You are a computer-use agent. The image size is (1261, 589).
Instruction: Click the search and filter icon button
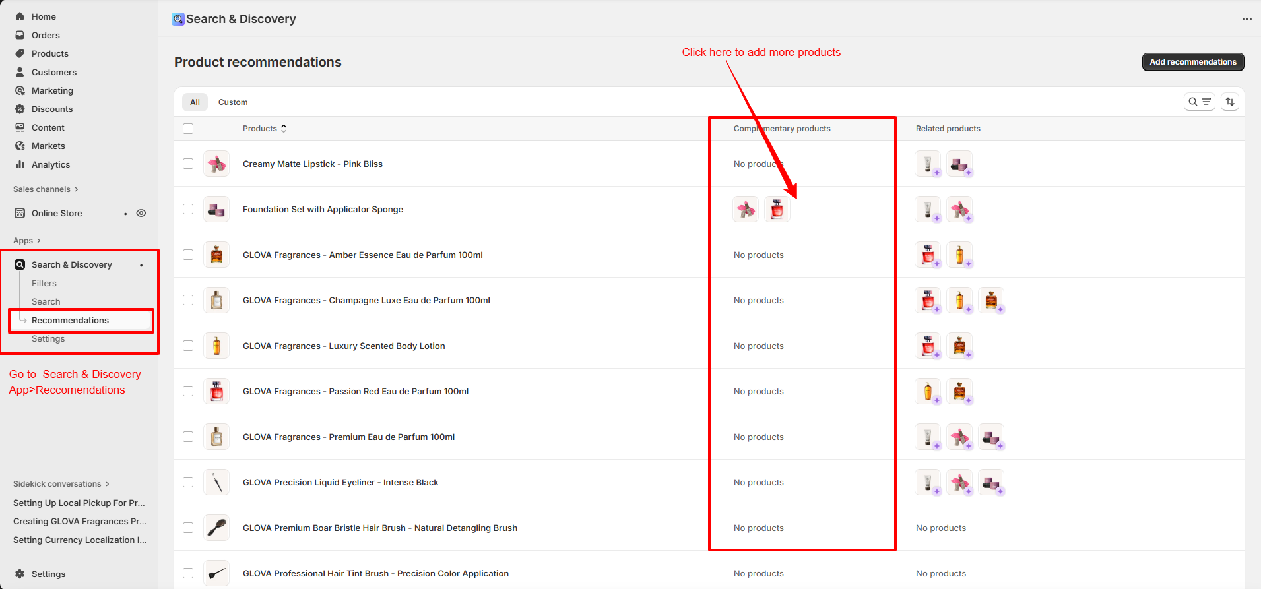coord(1199,102)
